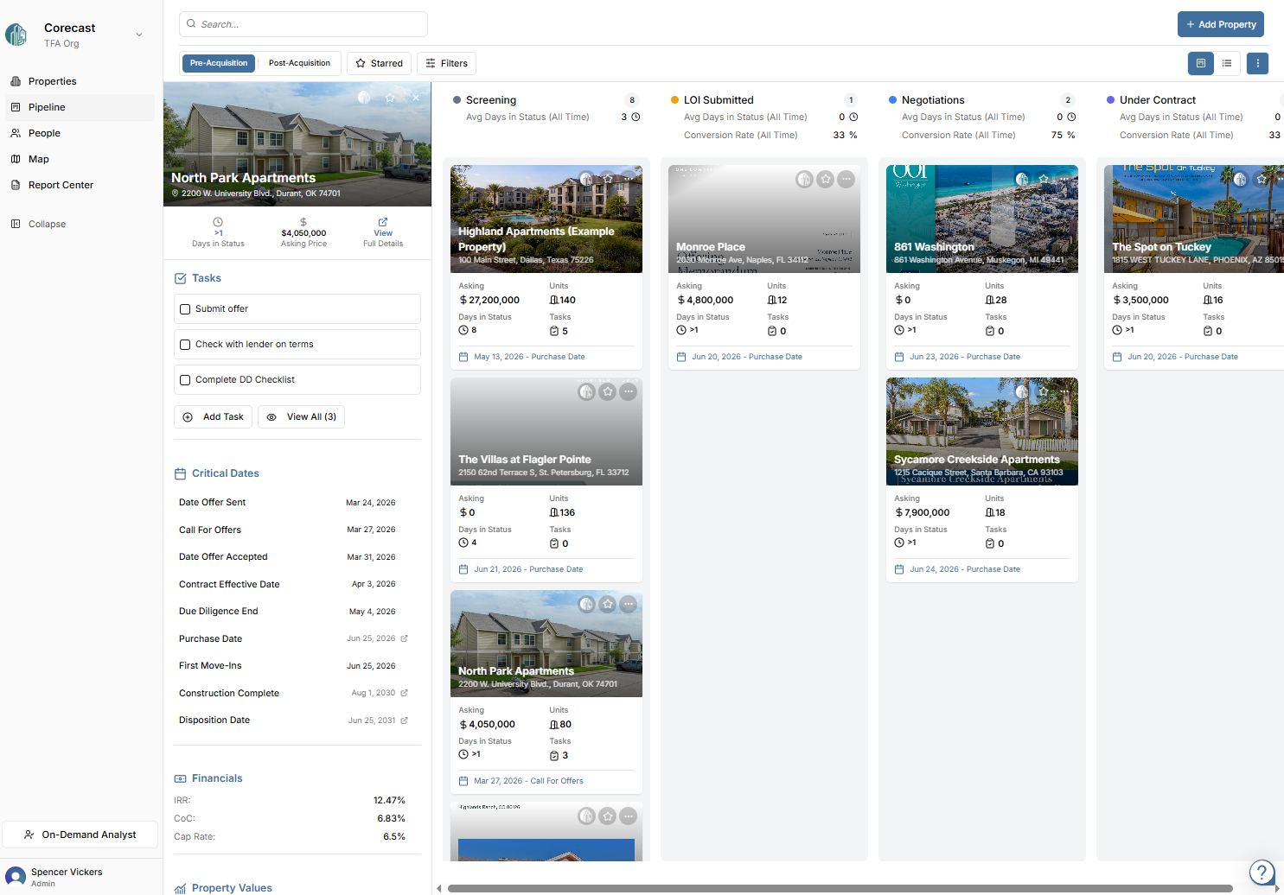The height and width of the screenshot is (895, 1284).
Task: Launch On-Demand Analyst
Action: point(80,835)
